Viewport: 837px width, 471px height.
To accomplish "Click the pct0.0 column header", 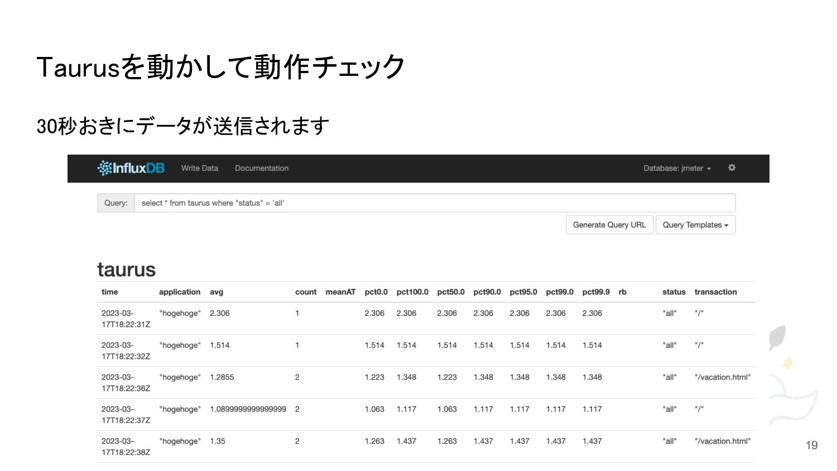I will click(376, 292).
